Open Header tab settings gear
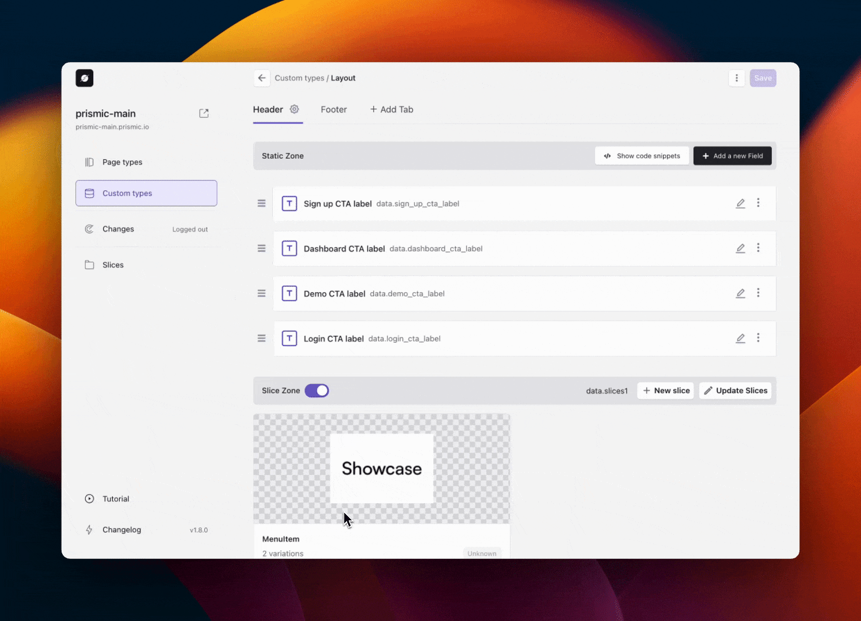The image size is (861, 621). pos(294,109)
